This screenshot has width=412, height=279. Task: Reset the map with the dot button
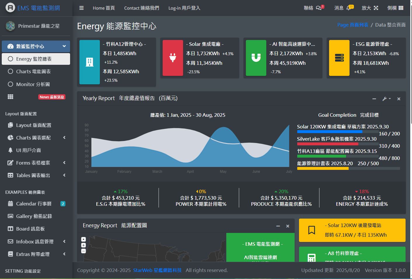point(84,239)
